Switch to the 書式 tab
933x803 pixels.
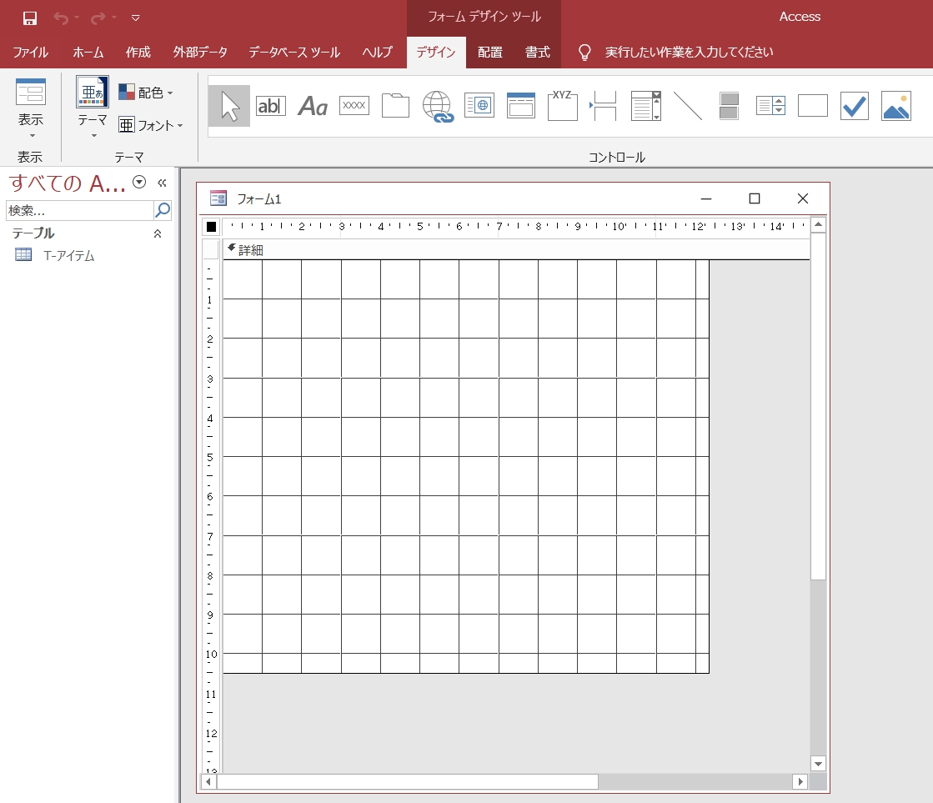537,53
